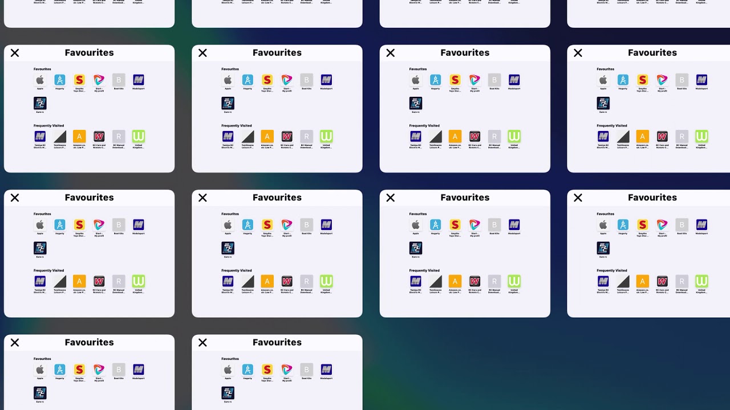This screenshot has height=410, width=730.
Task: Open Tamiya RC icon in third row's second tab
Action: pos(228,281)
